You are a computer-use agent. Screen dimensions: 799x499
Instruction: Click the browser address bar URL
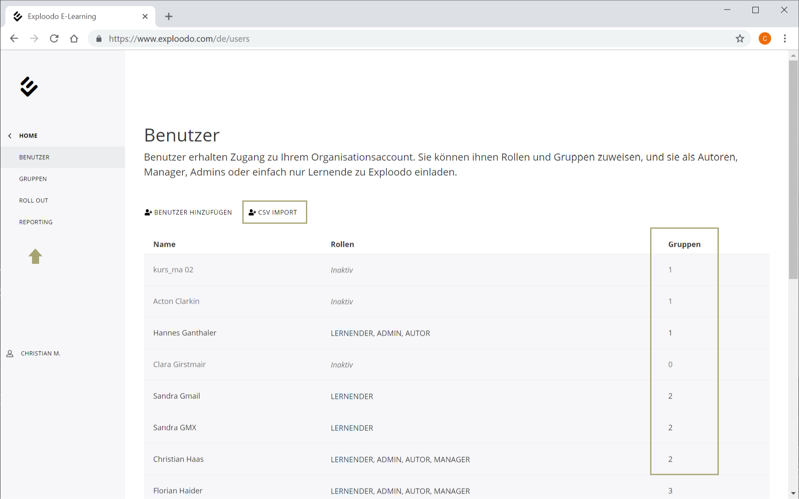tap(179, 39)
